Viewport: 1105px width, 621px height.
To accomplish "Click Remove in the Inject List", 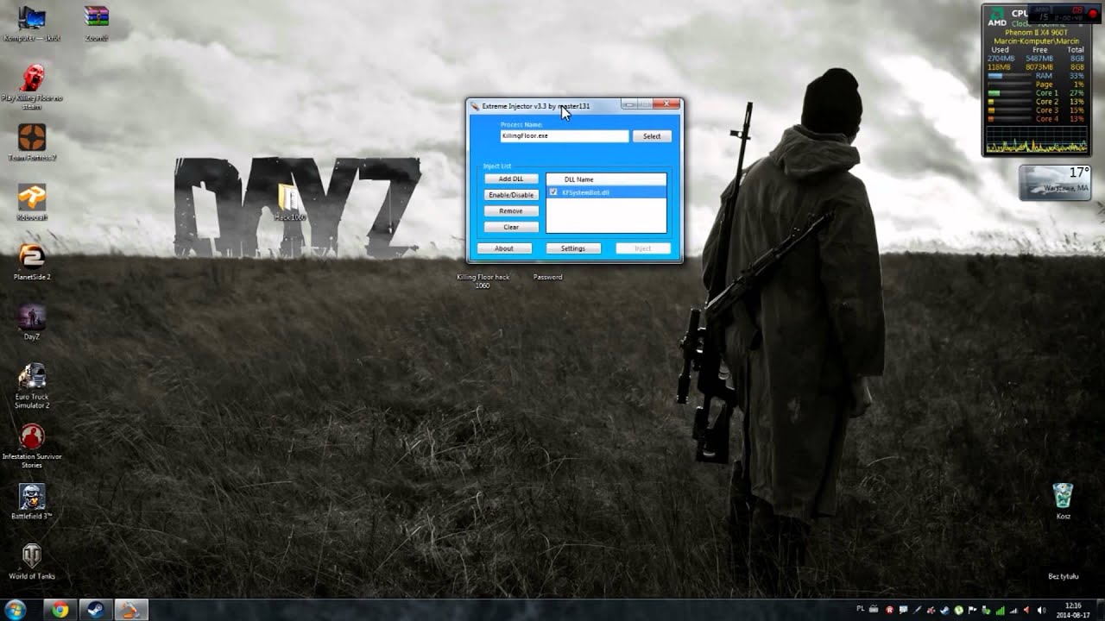I will coord(511,210).
